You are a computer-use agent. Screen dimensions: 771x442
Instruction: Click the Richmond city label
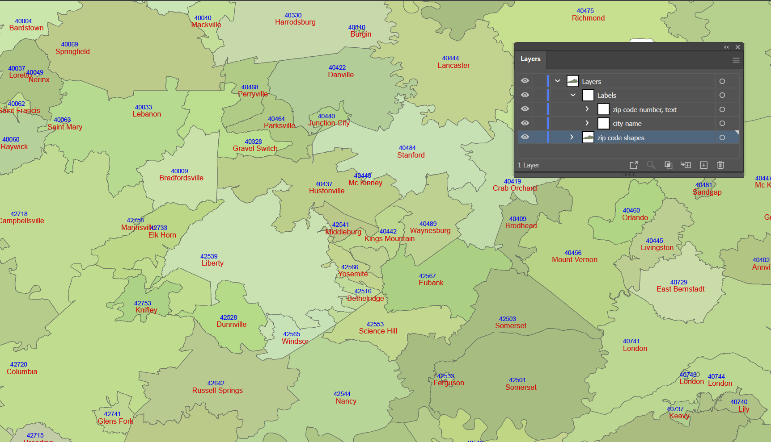pos(588,18)
